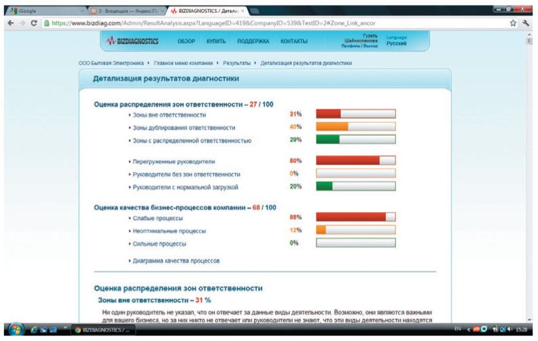Open the Windows Start button
This screenshot has height=341, width=538.
[x=14, y=329]
